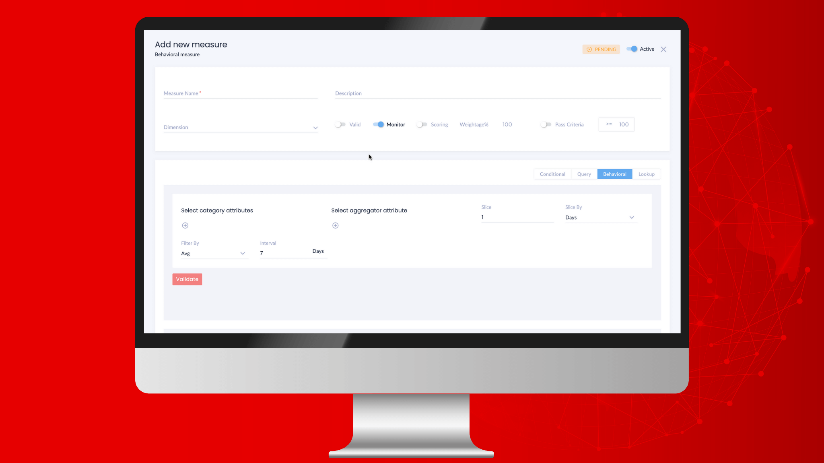The height and width of the screenshot is (463, 824).
Task: Click the add aggregator attribute icon
Action: click(335, 225)
